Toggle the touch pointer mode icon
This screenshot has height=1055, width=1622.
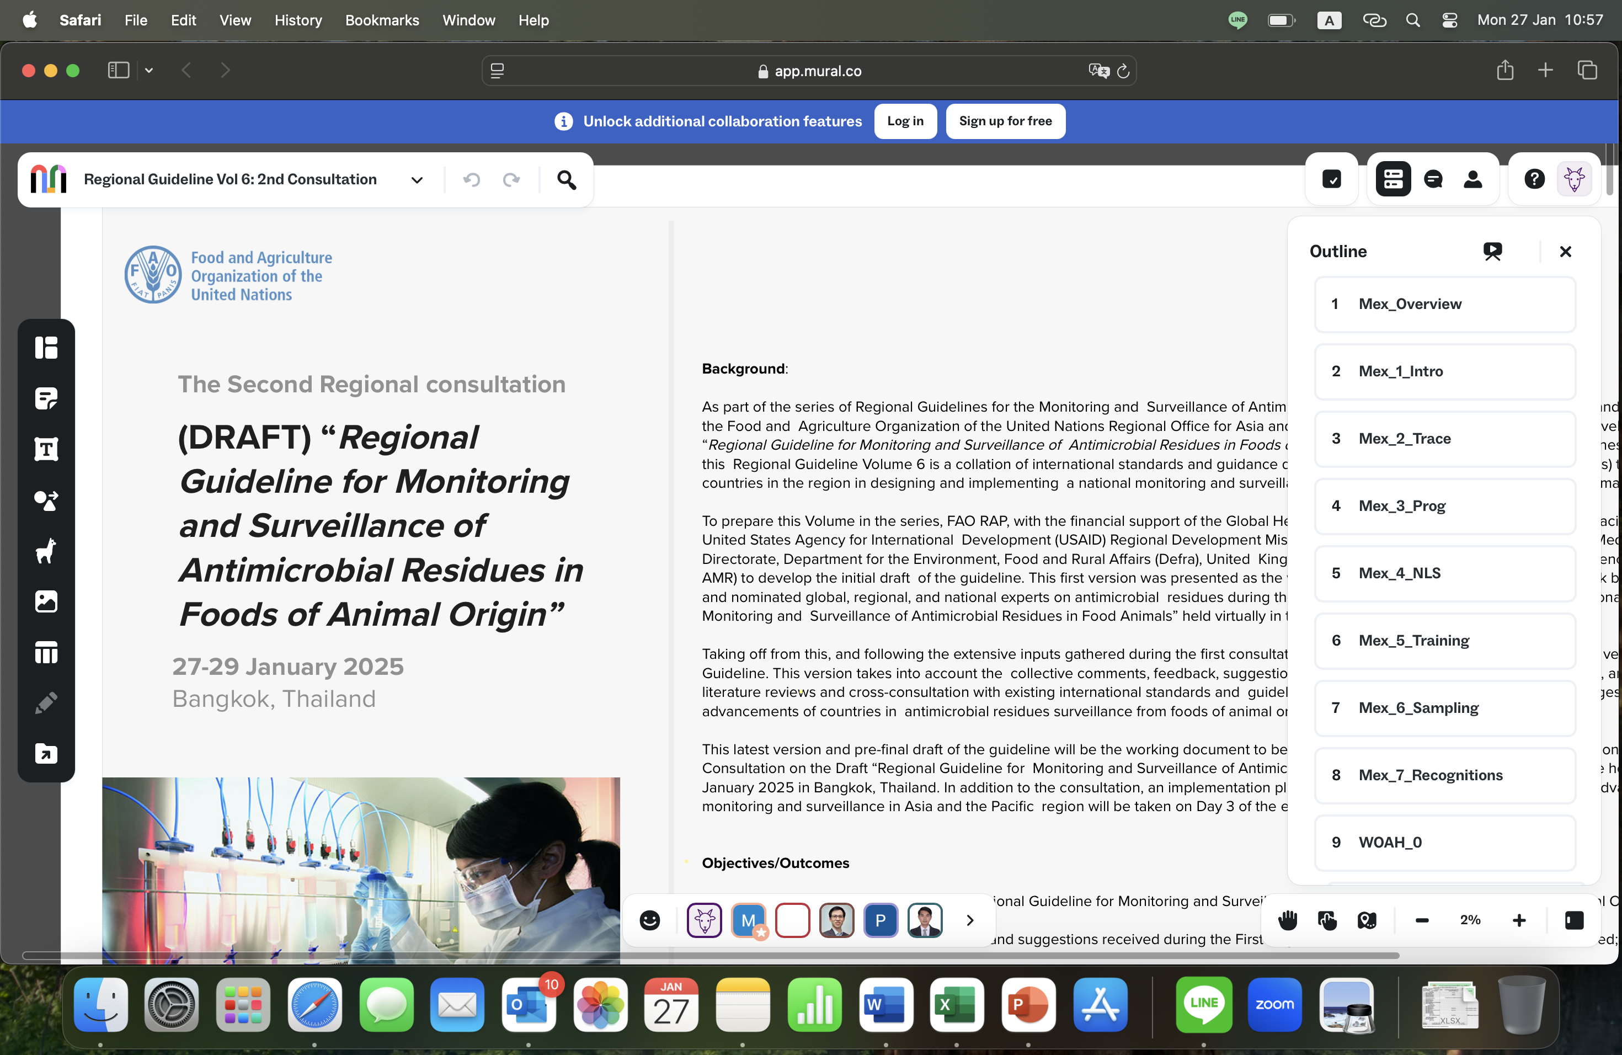click(1327, 920)
